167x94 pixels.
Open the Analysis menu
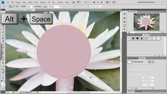pyautogui.click(x=43, y=2)
